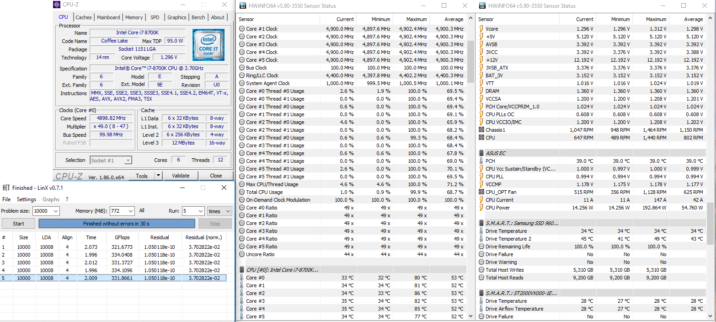Click the LinX title bar icon
This screenshot has width=716, height=322.
point(6,188)
